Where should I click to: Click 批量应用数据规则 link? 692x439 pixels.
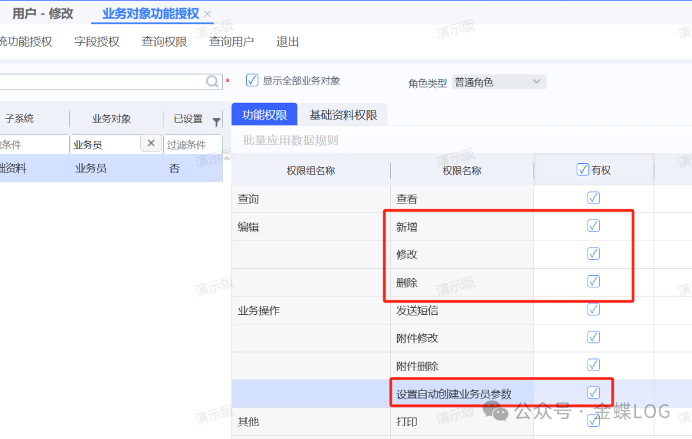pyautogui.click(x=290, y=140)
